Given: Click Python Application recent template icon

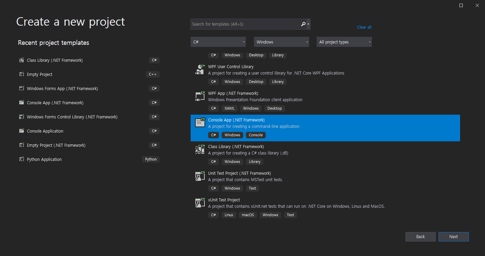Looking at the screenshot, I should pos(22,159).
